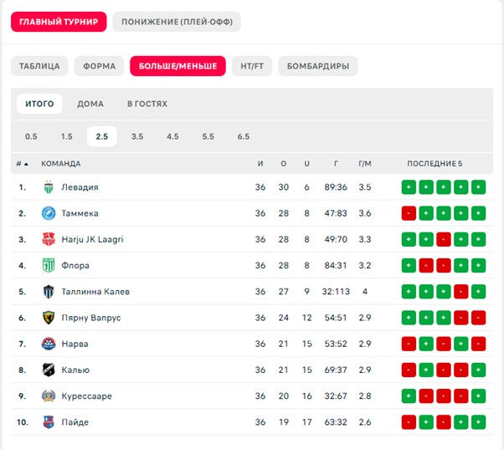Click Нарва's last red minus result
Screen dimensions: 504x449
point(478,344)
